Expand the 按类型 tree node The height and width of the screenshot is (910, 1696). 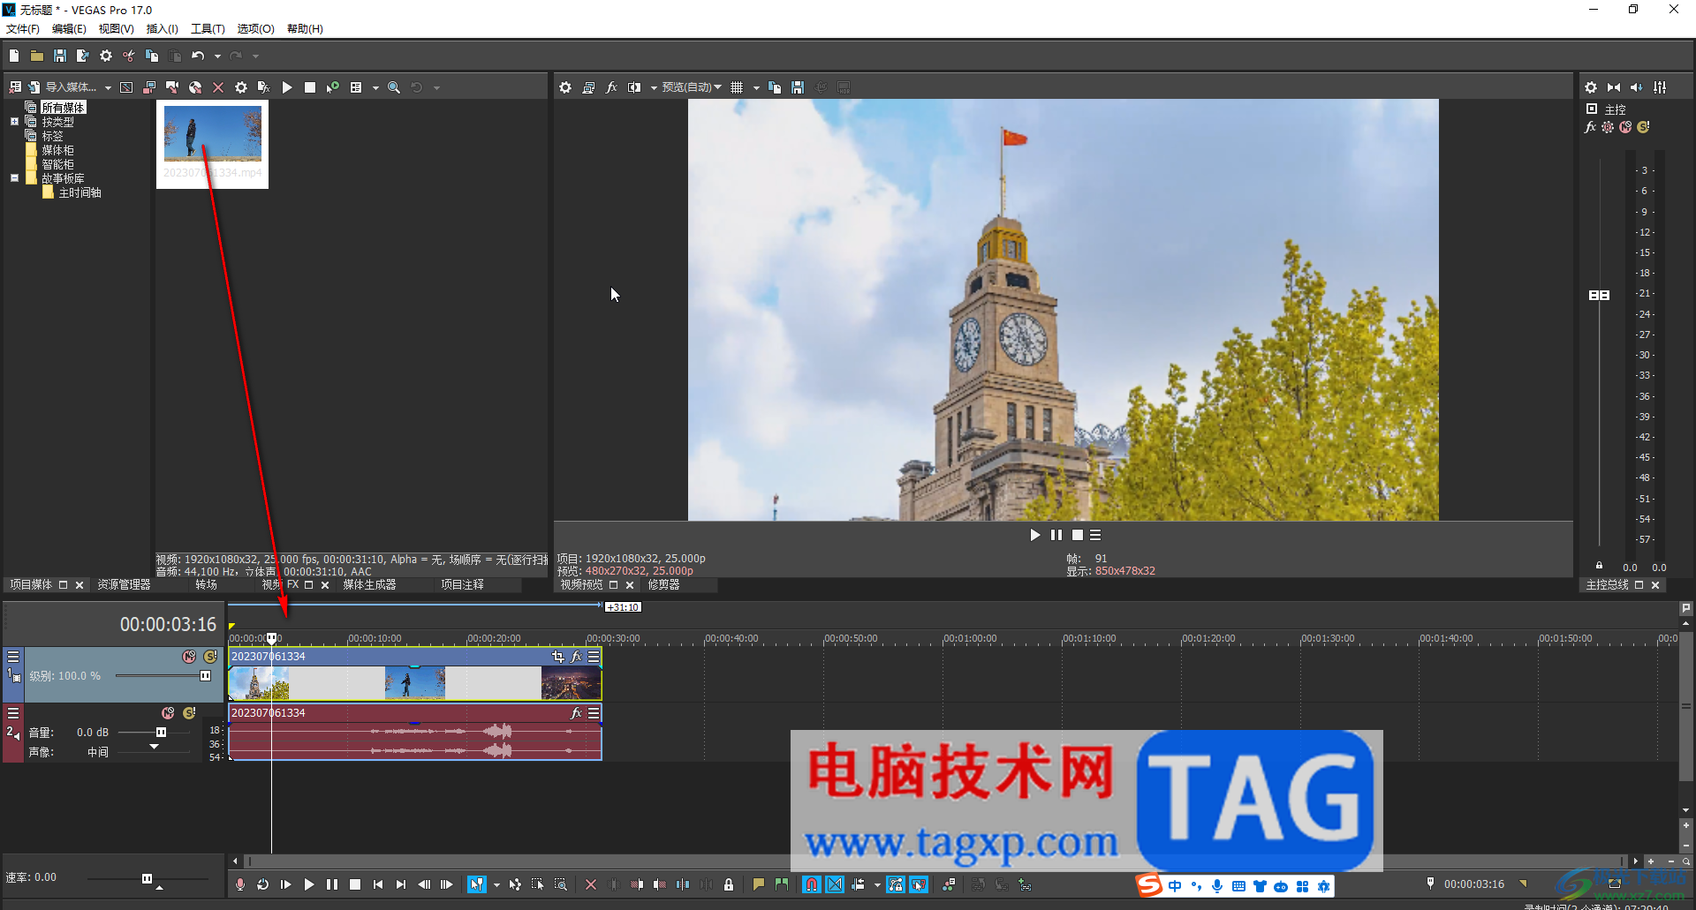[x=14, y=122]
